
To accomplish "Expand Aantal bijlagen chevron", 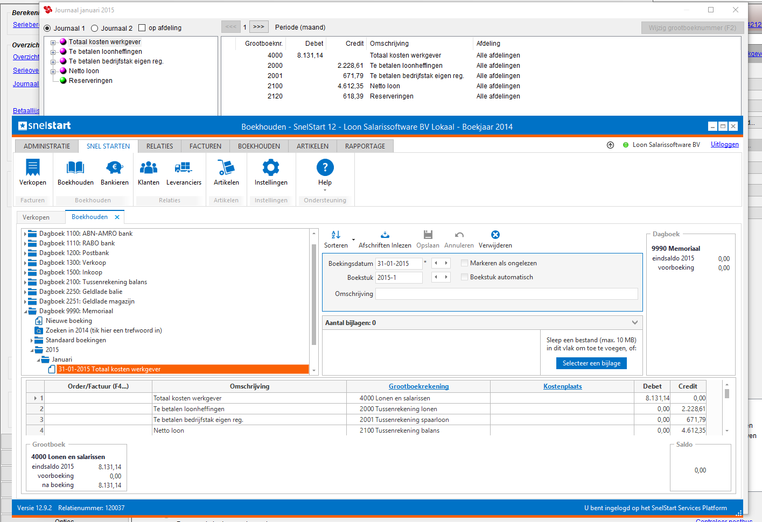I will click(x=635, y=322).
